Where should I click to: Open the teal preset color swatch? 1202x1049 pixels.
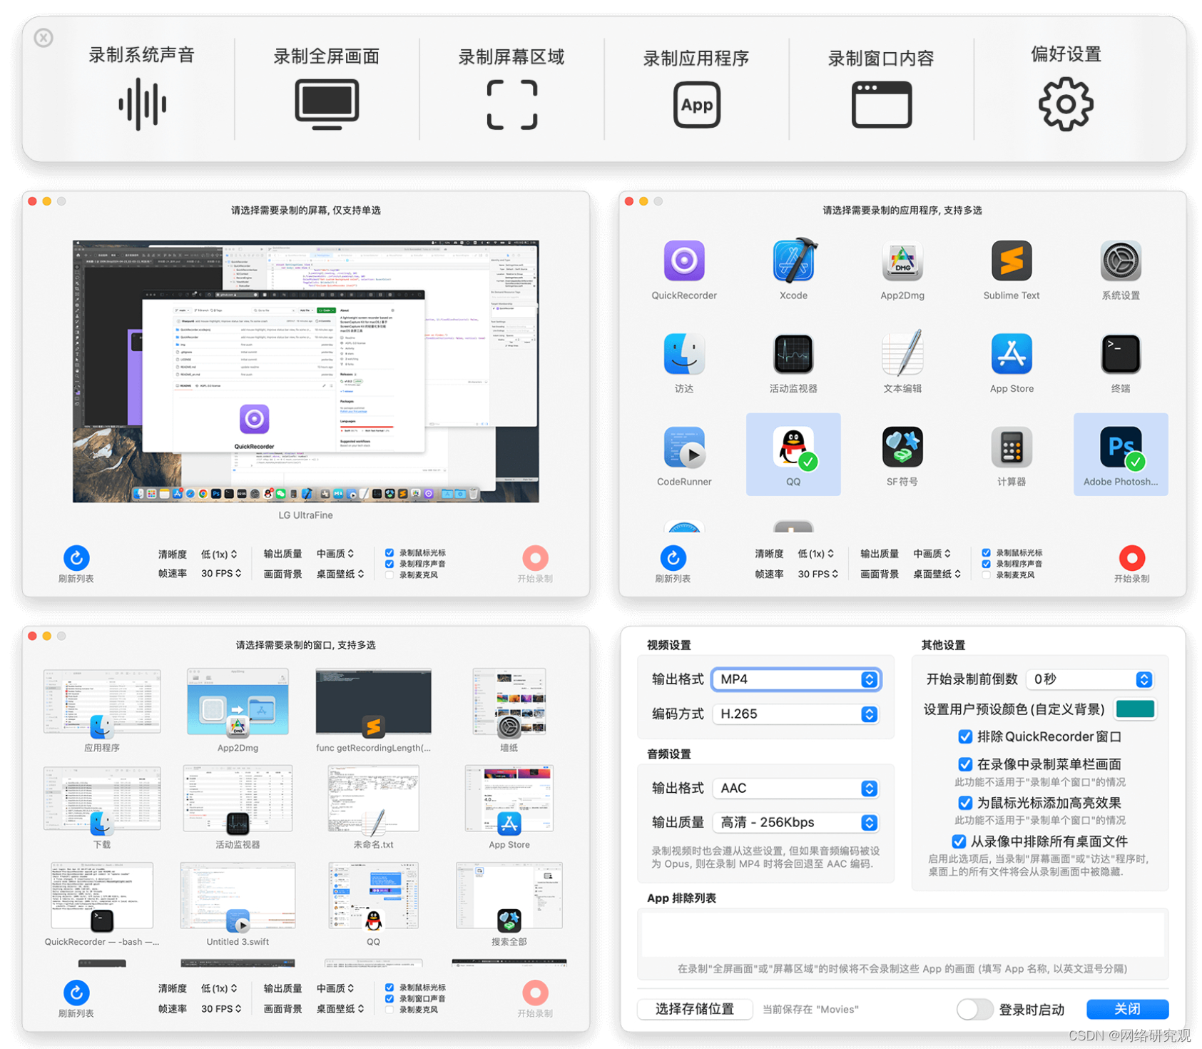coord(1135,709)
